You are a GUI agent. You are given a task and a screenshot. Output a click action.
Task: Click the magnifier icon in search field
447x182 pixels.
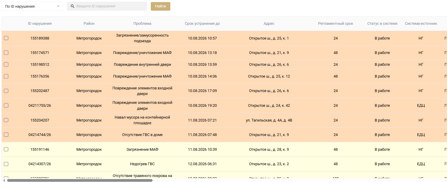pos(73,6)
